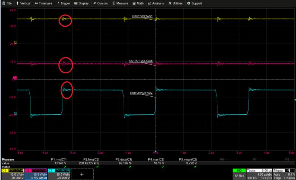This screenshot has width=296, height=180.
Task: Click the DC1M badge on C3 descriptor
Action: coord(65,170)
